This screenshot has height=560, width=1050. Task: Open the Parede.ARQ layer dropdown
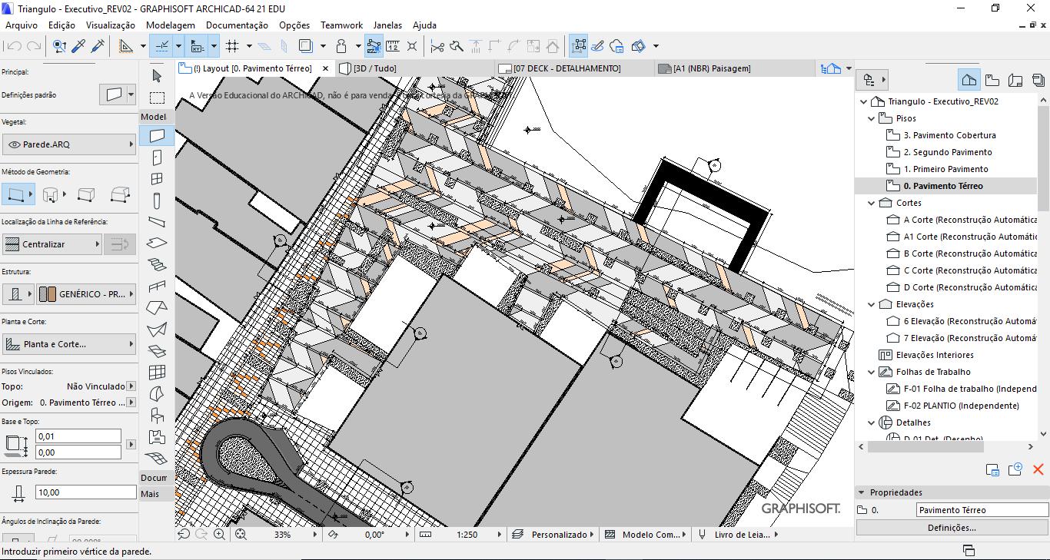69,144
